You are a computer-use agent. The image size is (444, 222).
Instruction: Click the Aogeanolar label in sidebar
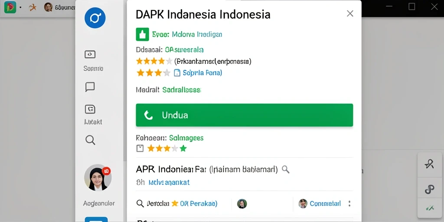pyautogui.click(x=99, y=203)
